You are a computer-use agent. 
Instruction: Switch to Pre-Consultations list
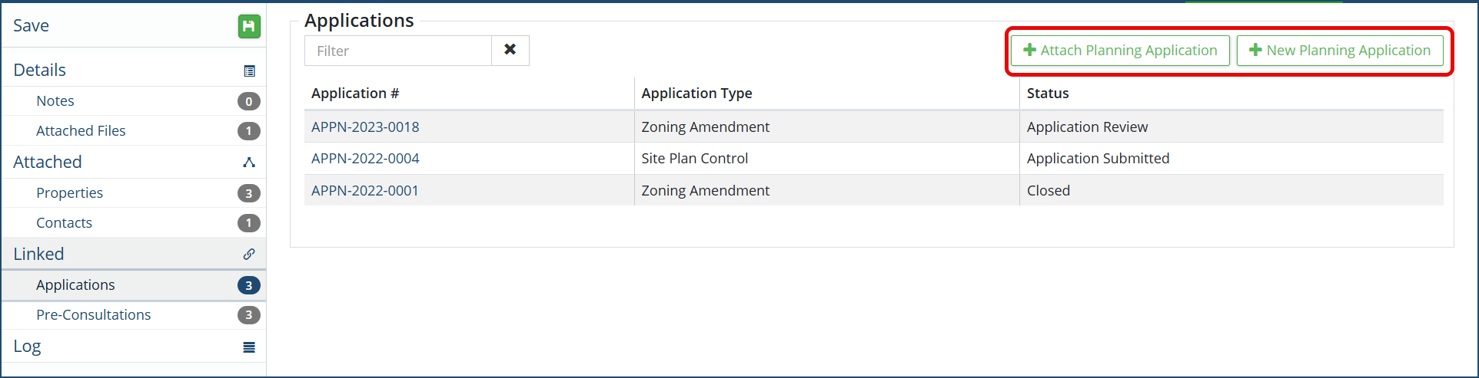93,315
